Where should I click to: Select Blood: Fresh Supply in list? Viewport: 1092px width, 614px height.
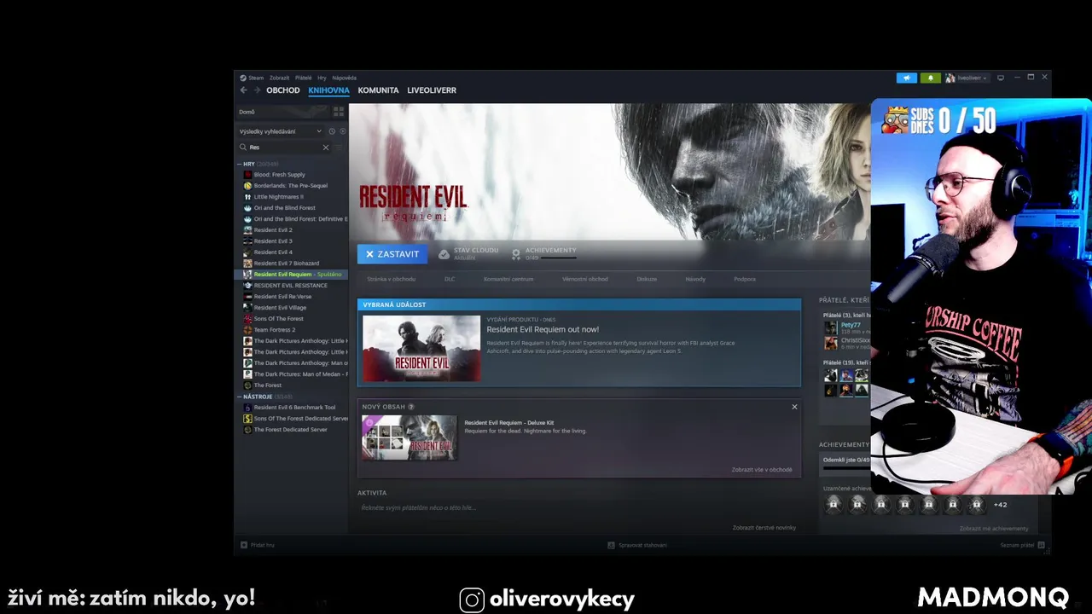tap(279, 175)
